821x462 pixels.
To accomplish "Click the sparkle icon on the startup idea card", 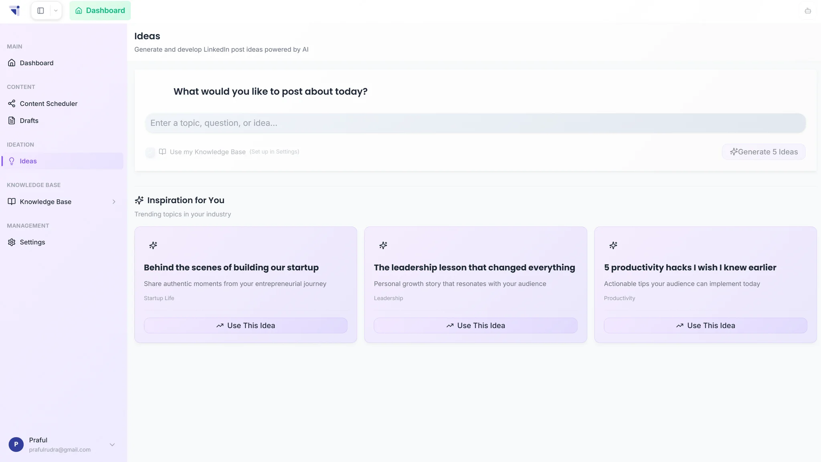I will pos(153,245).
